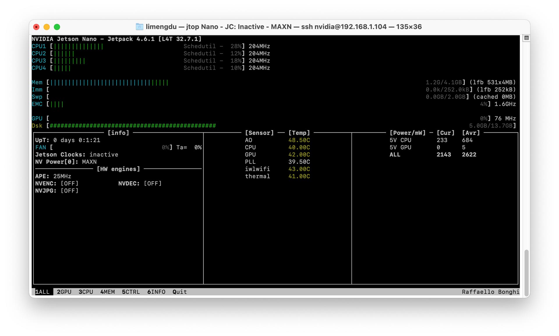This screenshot has width=559, height=336.
Task: Click the 'Raffaello Bonghi' author text
Action: 491,292
